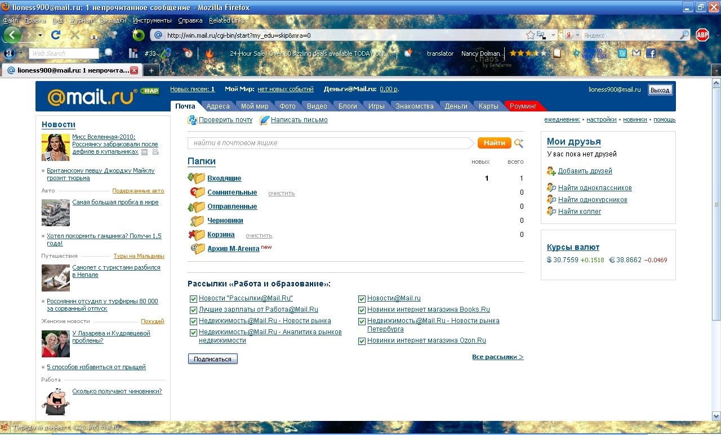Image resolution: width=721 pixels, height=435 pixels.
Task: Open dropdown beside the blue 'a' toolbar logo
Action: [x=21, y=53]
